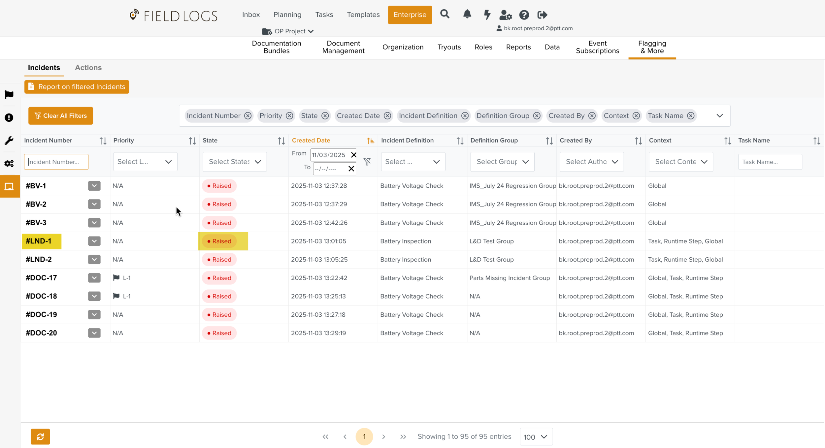Image resolution: width=825 pixels, height=448 pixels.
Task: Toggle sort on Incident Number column
Action: tap(103, 141)
